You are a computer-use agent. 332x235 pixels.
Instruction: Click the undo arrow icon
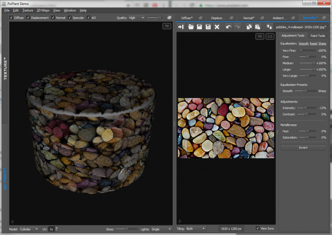(228, 27)
